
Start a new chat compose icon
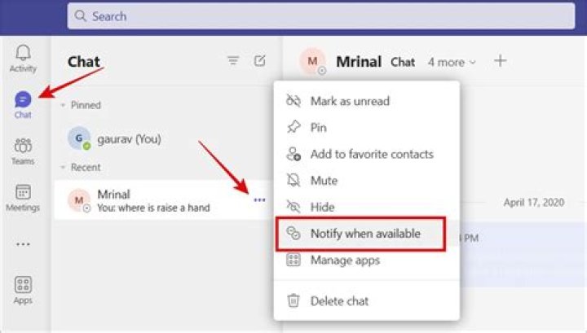click(259, 60)
